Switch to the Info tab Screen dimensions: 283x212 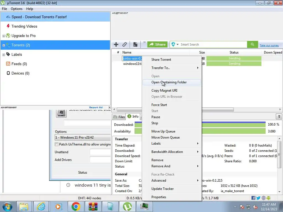coord(133,116)
